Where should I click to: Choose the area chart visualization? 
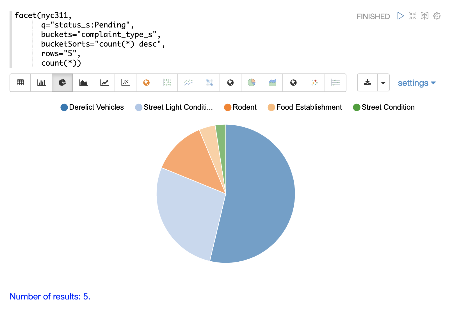[x=83, y=83]
